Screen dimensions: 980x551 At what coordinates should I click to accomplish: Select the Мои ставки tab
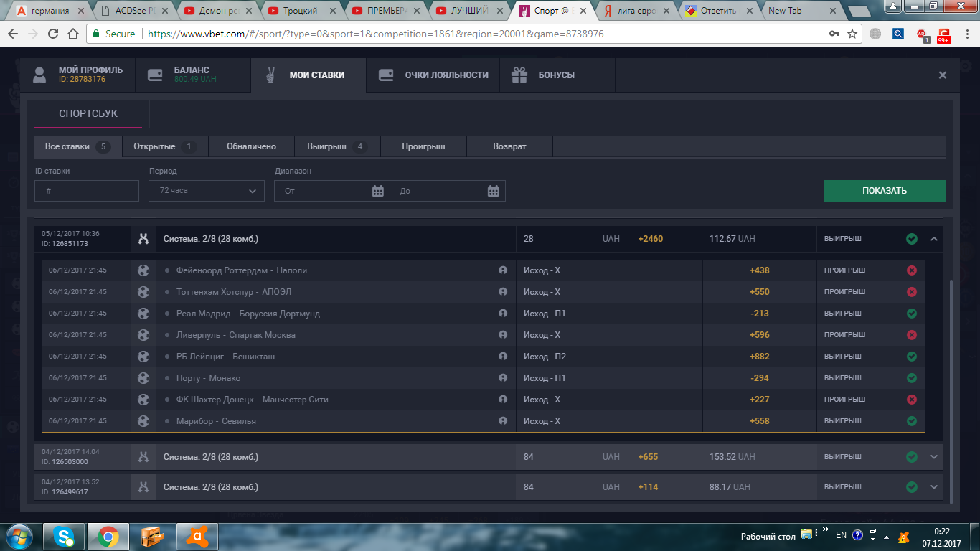308,75
